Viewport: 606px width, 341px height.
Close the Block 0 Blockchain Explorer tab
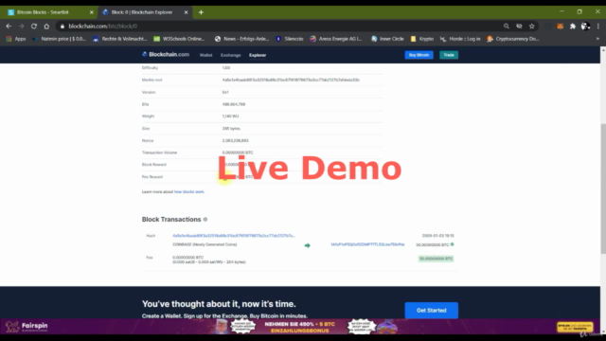186,12
